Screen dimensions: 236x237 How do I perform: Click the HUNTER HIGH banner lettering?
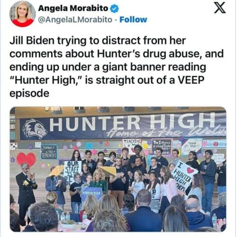[x=133, y=123]
